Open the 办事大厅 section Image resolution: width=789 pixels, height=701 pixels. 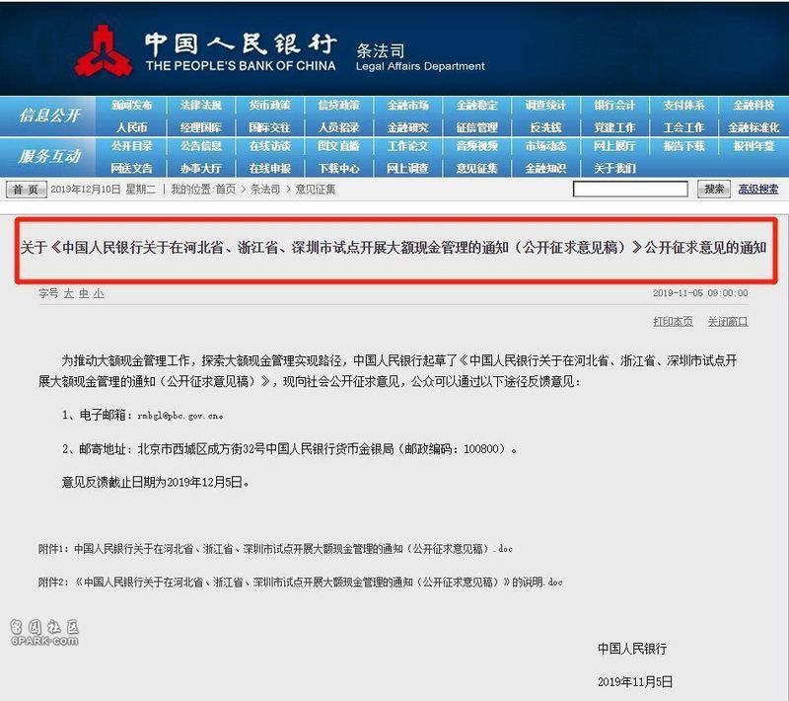point(201,168)
